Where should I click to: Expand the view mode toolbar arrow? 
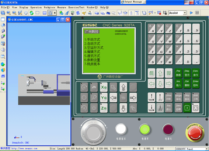(x=55, y=13)
